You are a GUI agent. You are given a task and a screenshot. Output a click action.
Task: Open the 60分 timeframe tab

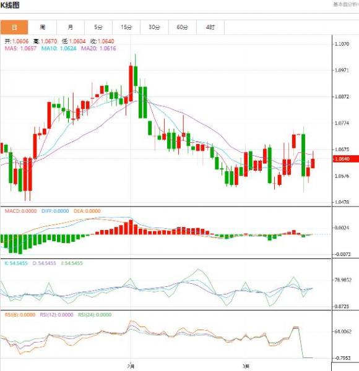coord(183,27)
